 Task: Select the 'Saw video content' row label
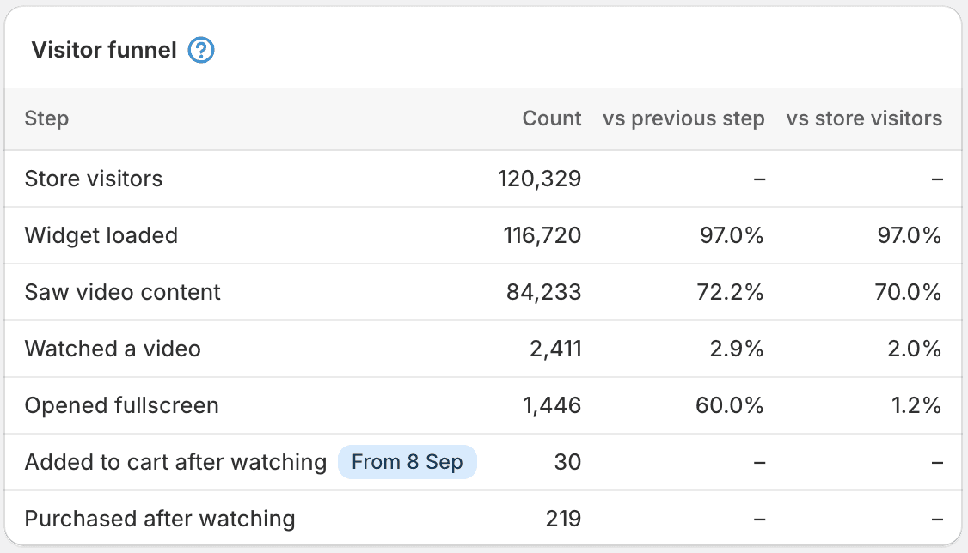click(x=122, y=292)
